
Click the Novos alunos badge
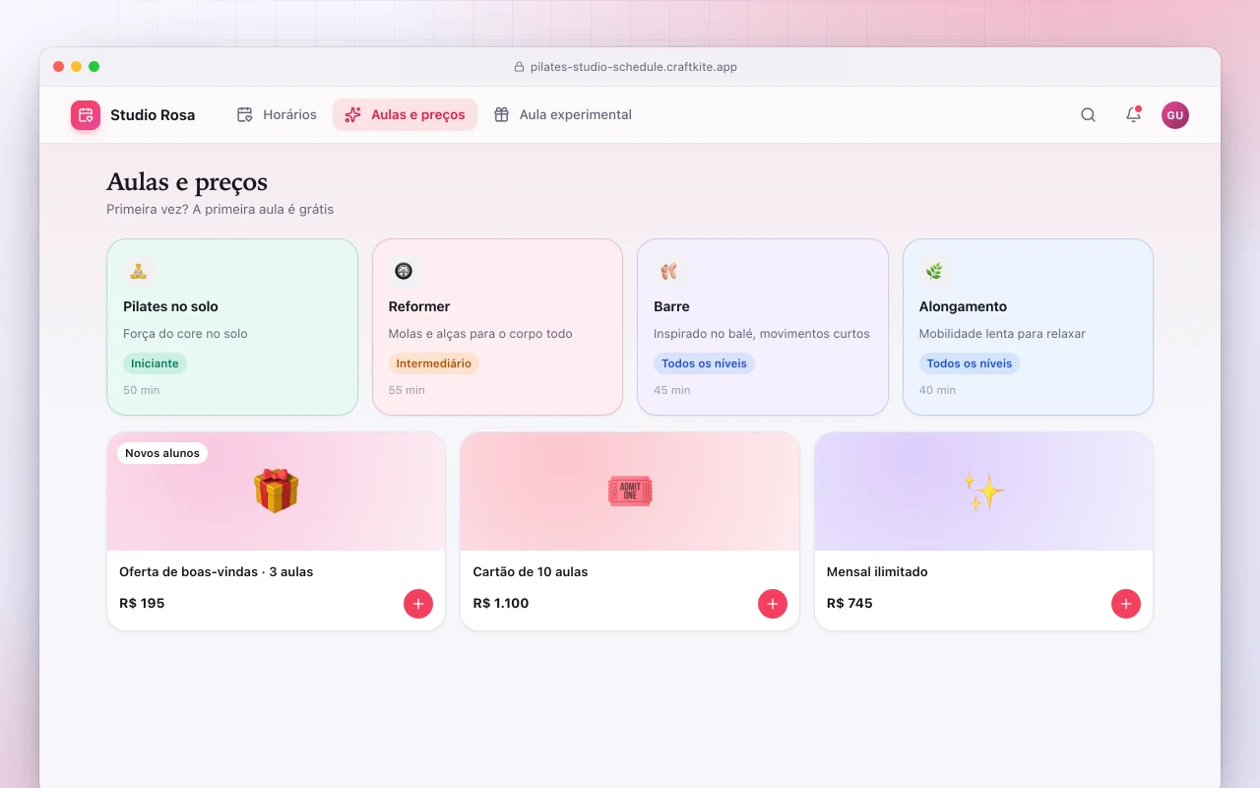coord(162,453)
